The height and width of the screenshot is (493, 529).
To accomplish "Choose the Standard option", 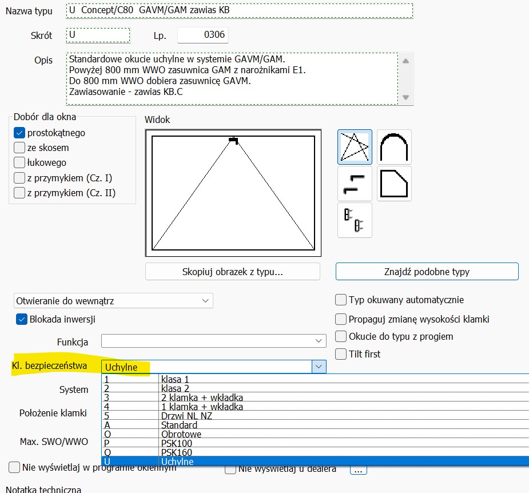I will click(315, 425).
